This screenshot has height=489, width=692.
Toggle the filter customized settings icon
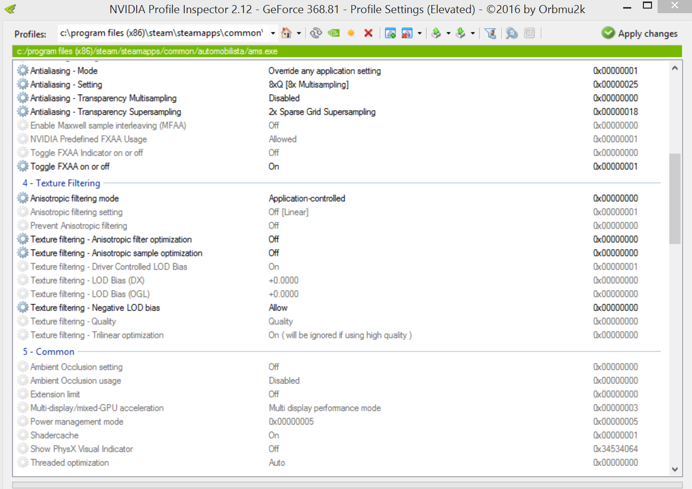point(490,33)
